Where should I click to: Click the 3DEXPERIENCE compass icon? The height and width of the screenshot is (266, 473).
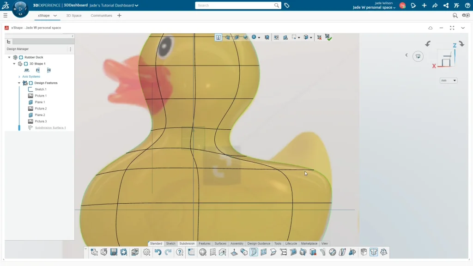[20, 9]
